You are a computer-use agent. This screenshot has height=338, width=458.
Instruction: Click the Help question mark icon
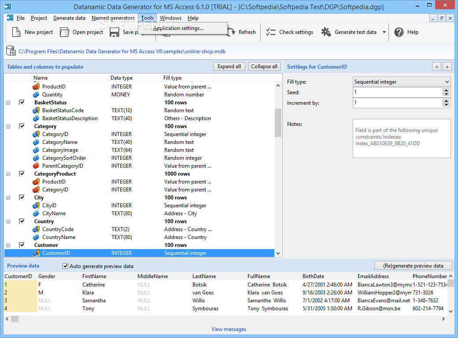(x=399, y=32)
